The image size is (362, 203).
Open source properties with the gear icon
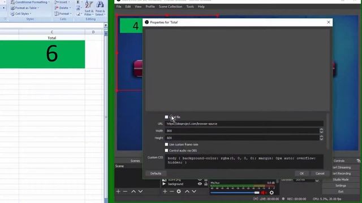point(179,191)
